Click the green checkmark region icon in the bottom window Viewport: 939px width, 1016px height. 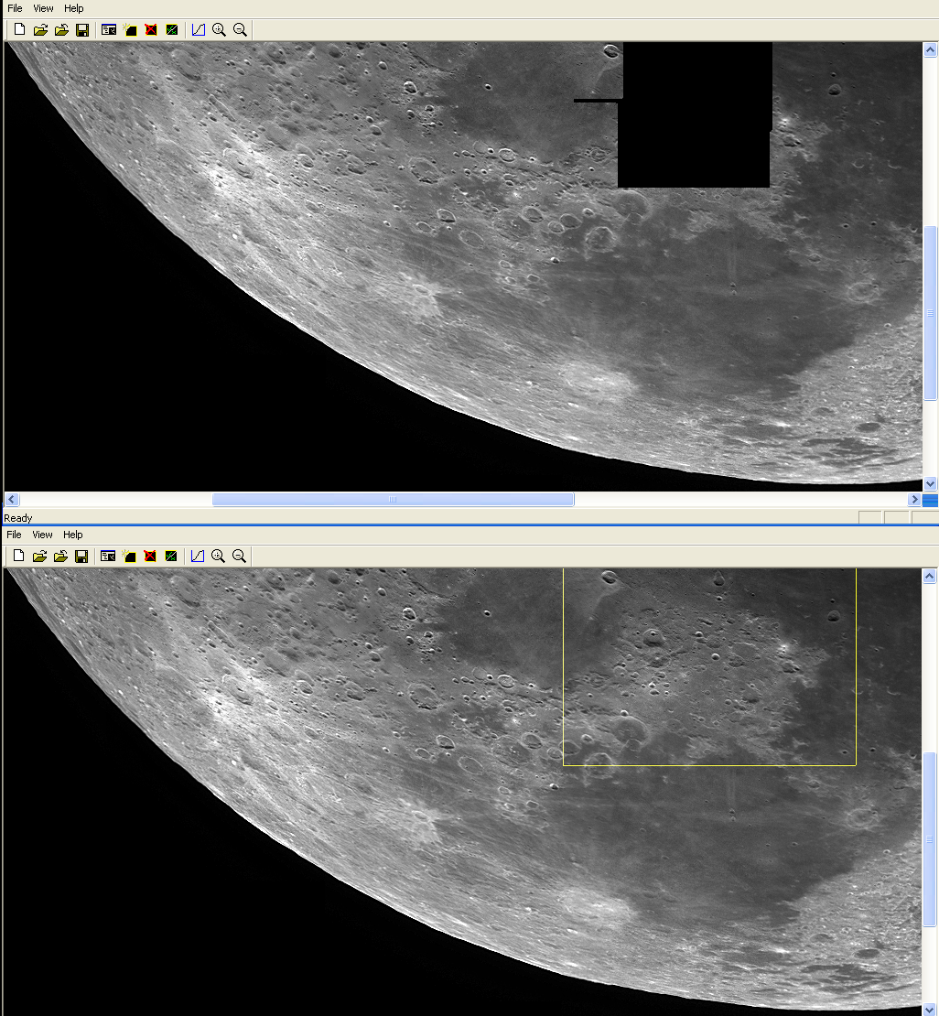click(x=171, y=556)
